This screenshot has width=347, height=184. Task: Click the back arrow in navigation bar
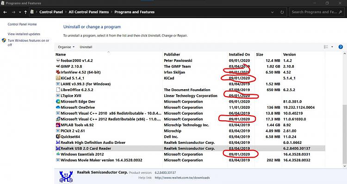pyautogui.click(x=5, y=12)
